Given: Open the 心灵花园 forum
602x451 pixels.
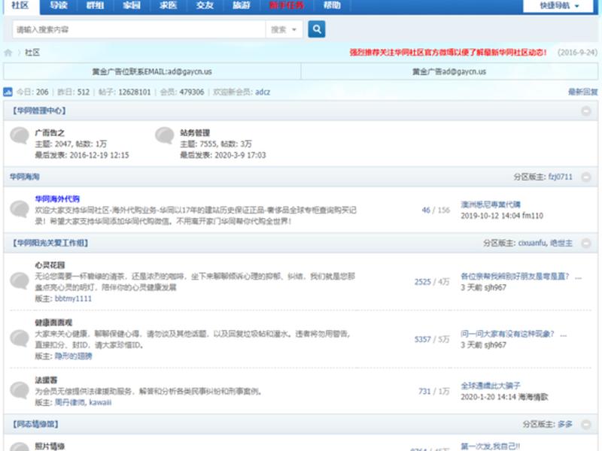Looking at the screenshot, I should click(x=50, y=265).
